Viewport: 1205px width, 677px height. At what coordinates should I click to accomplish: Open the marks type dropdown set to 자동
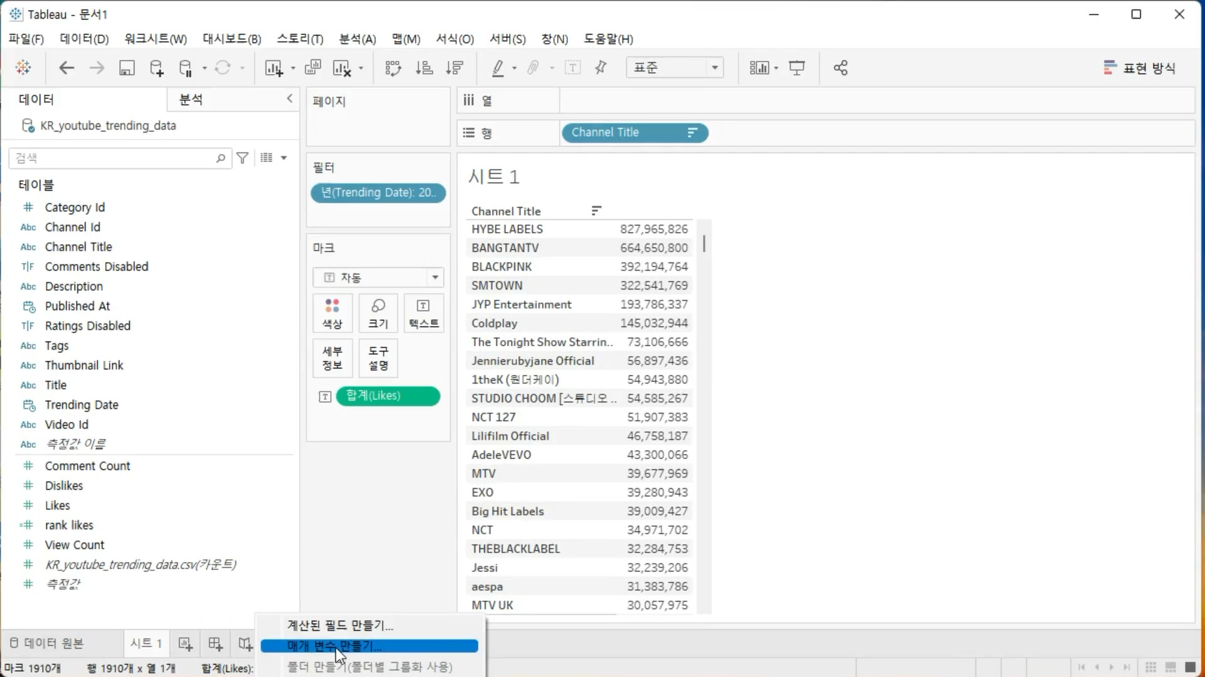coord(378,277)
